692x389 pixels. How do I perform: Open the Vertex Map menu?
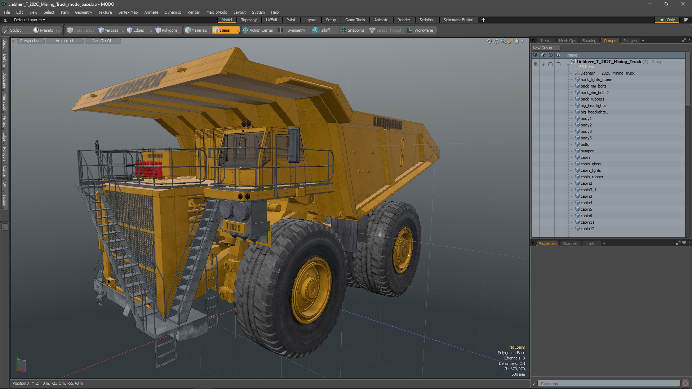coord(128,12)
